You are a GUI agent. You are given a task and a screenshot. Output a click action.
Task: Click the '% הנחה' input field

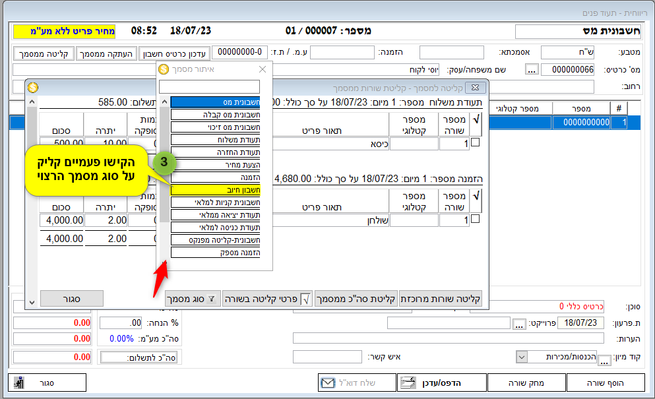pos(121,323)
